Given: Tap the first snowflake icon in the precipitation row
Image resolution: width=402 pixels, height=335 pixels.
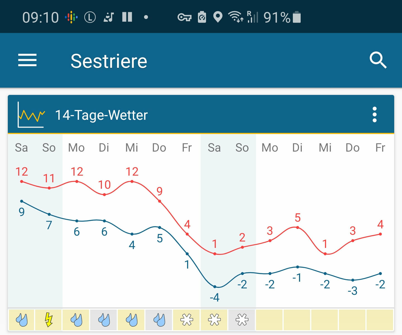Looking at the screenshot, I should [x=186, y=320].
